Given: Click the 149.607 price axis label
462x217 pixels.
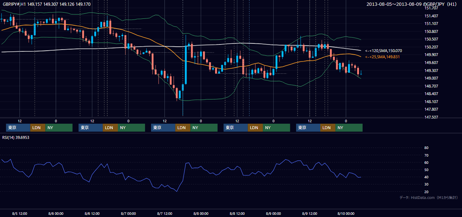Looking at the screenshot, I should tap(431, 63).
